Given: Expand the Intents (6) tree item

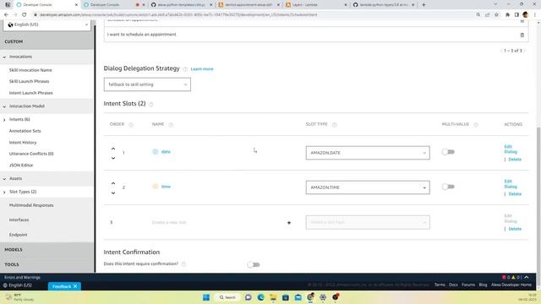Looking at the screenshot, I should click(x=4, y=120).
